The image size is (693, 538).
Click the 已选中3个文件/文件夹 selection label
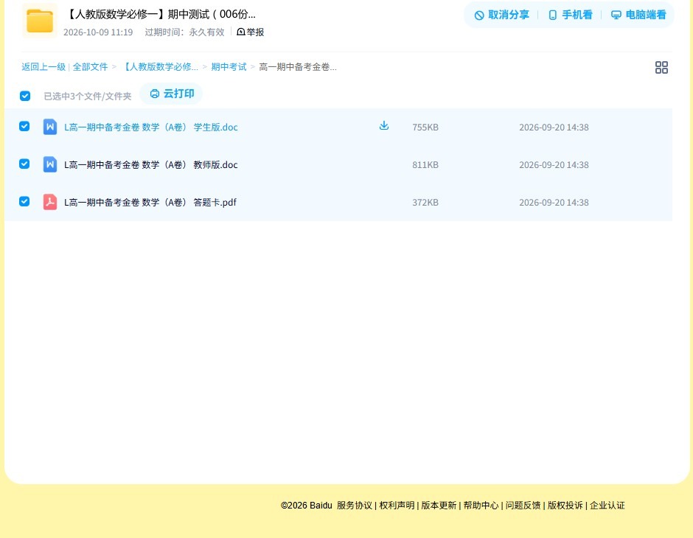pos(88,97)
